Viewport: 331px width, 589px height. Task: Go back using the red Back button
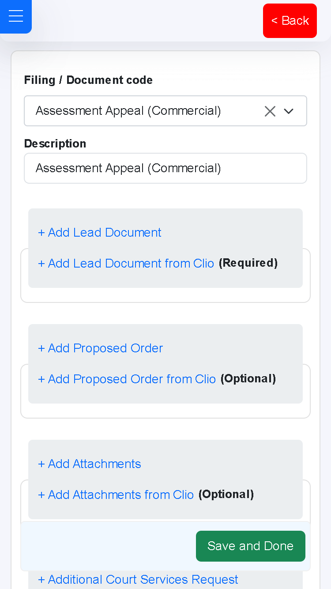[x=290, y=20]
